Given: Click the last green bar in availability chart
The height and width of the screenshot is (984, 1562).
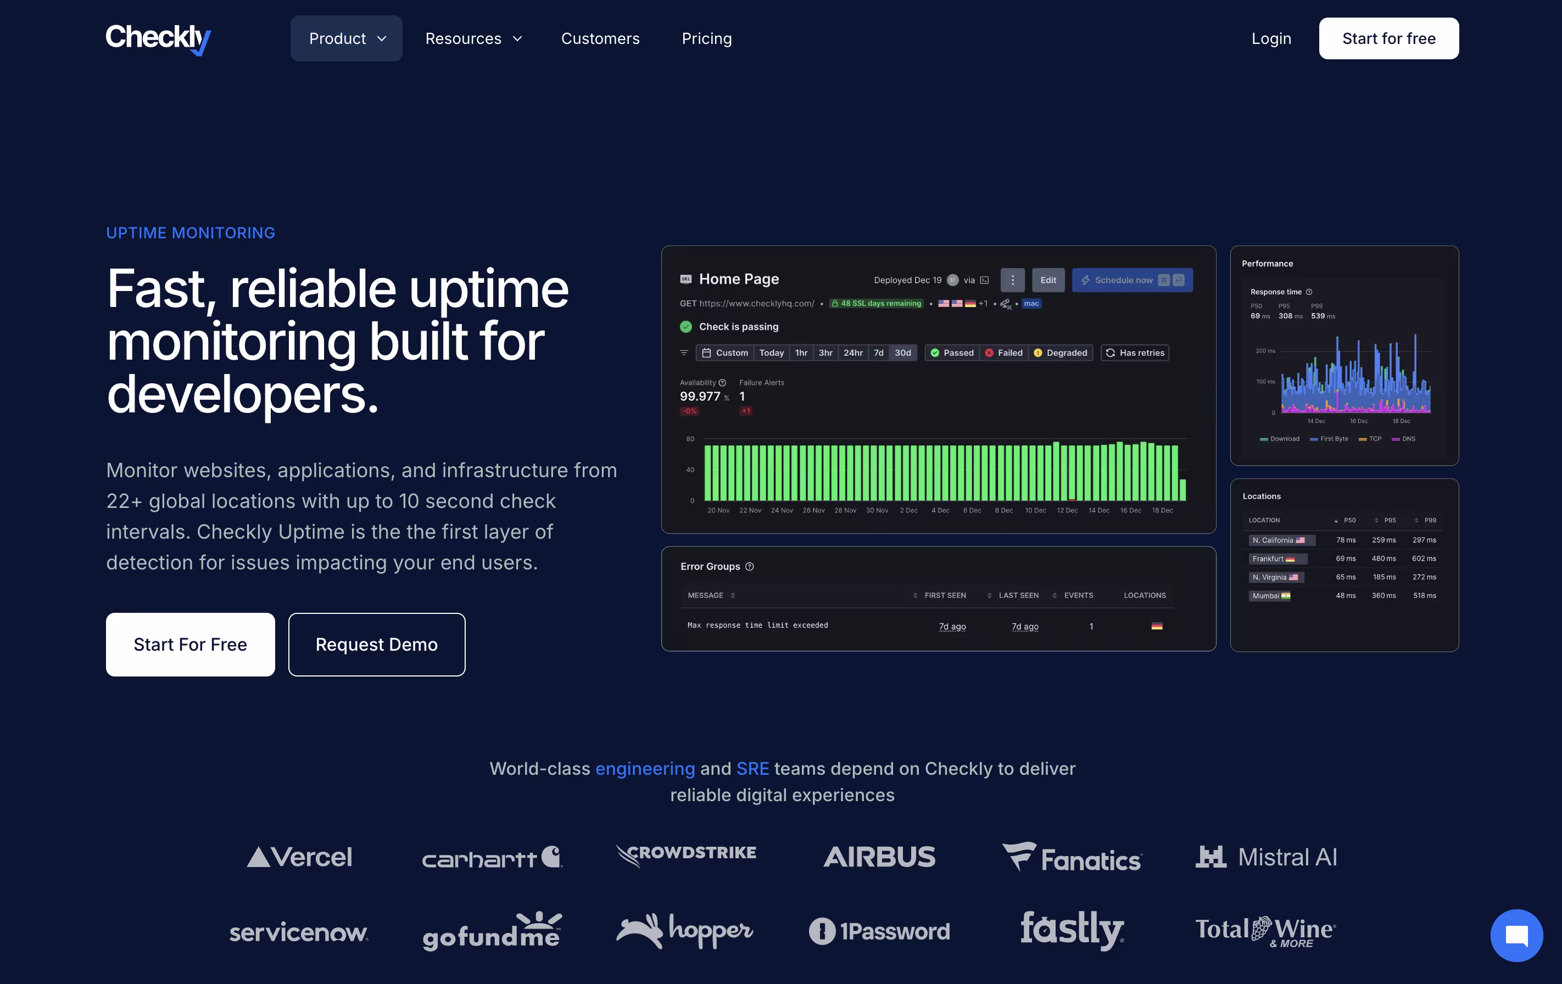Looking at the screenshot, I should pyautogui.click(x=1182, y=490).
